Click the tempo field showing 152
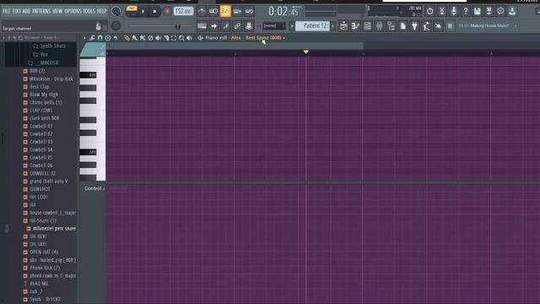This screenshot has height=304, width=540. (183, 11)
